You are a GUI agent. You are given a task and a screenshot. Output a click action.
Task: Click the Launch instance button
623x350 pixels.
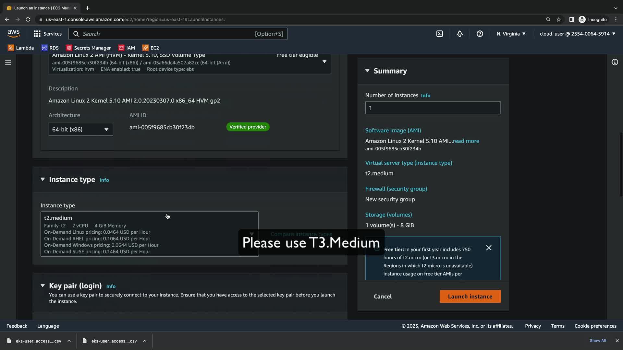(x=470, y=297)
